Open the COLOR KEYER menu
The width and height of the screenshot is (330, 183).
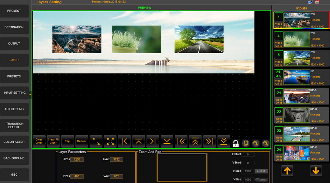point(14,142)
